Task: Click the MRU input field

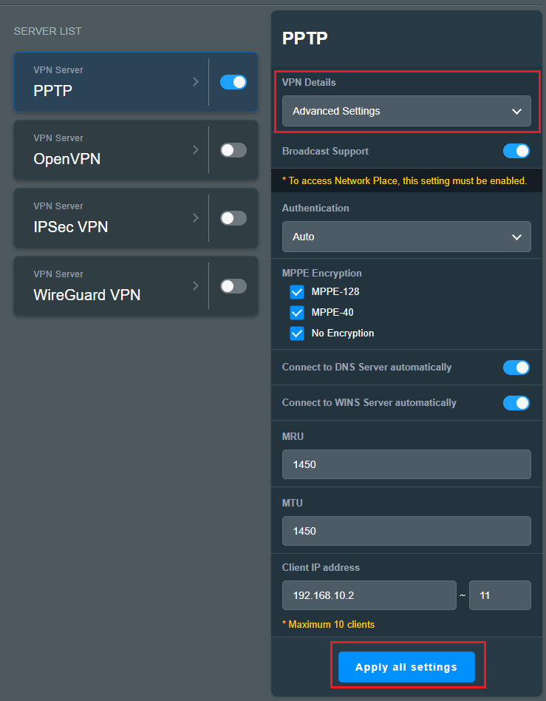Action: pos(406,464)
